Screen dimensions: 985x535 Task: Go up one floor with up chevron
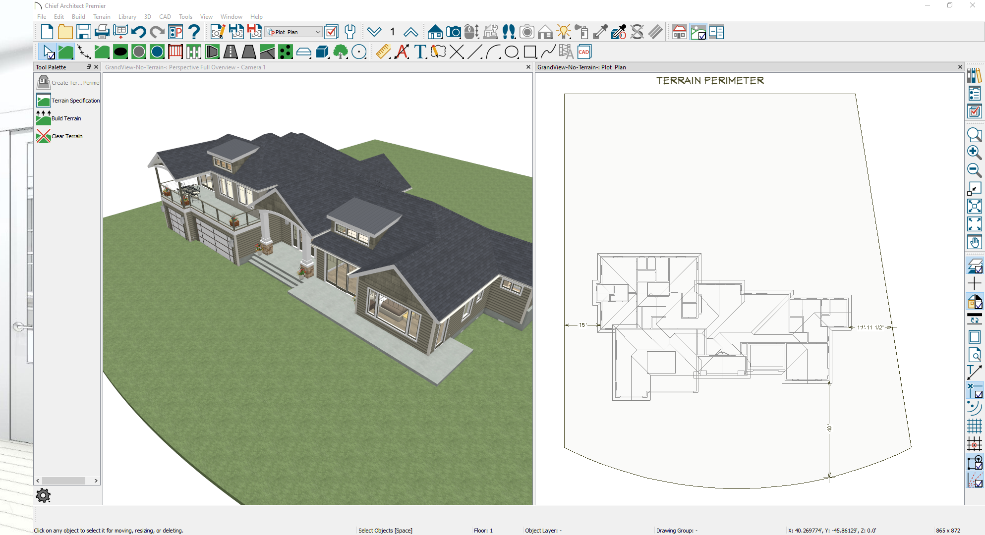click(x=410, y=32)
